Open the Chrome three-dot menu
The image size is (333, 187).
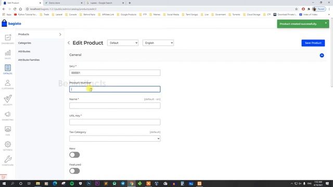pos(329,9)
